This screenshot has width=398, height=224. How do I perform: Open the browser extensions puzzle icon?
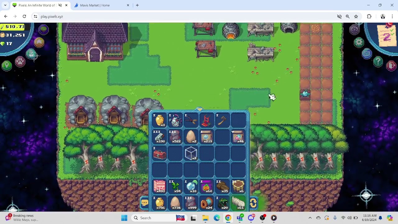click(x=369, y=16)
